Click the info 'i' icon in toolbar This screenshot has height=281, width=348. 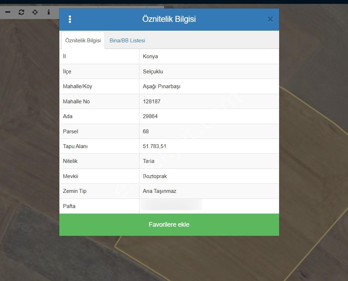coord(49,12)
